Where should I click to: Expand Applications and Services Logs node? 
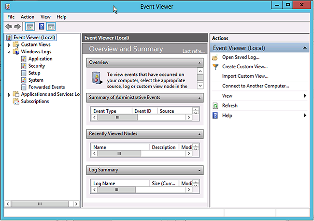click(x=9, y=95)
